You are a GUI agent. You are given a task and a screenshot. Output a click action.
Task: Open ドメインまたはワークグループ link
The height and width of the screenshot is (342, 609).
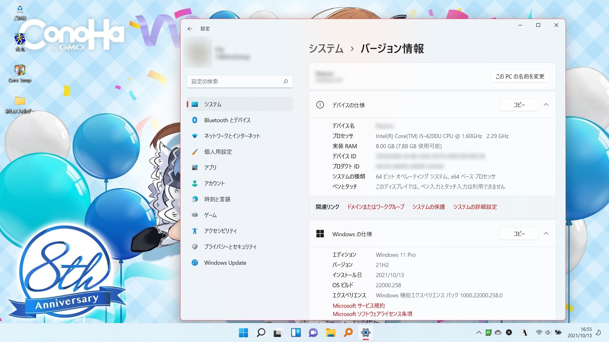(376, 207)
